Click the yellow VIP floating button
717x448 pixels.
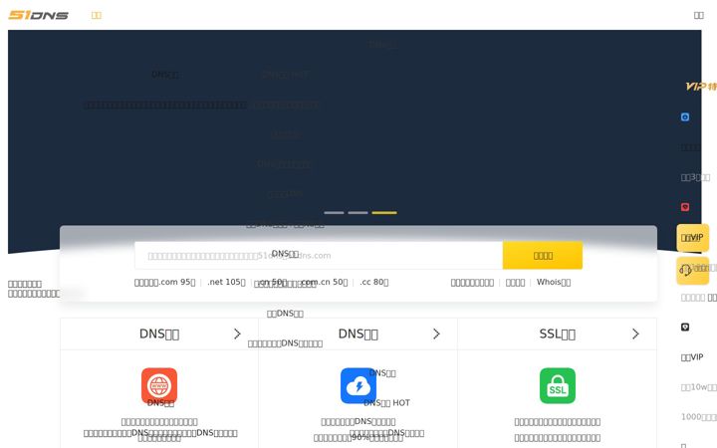tap(693, 238)
